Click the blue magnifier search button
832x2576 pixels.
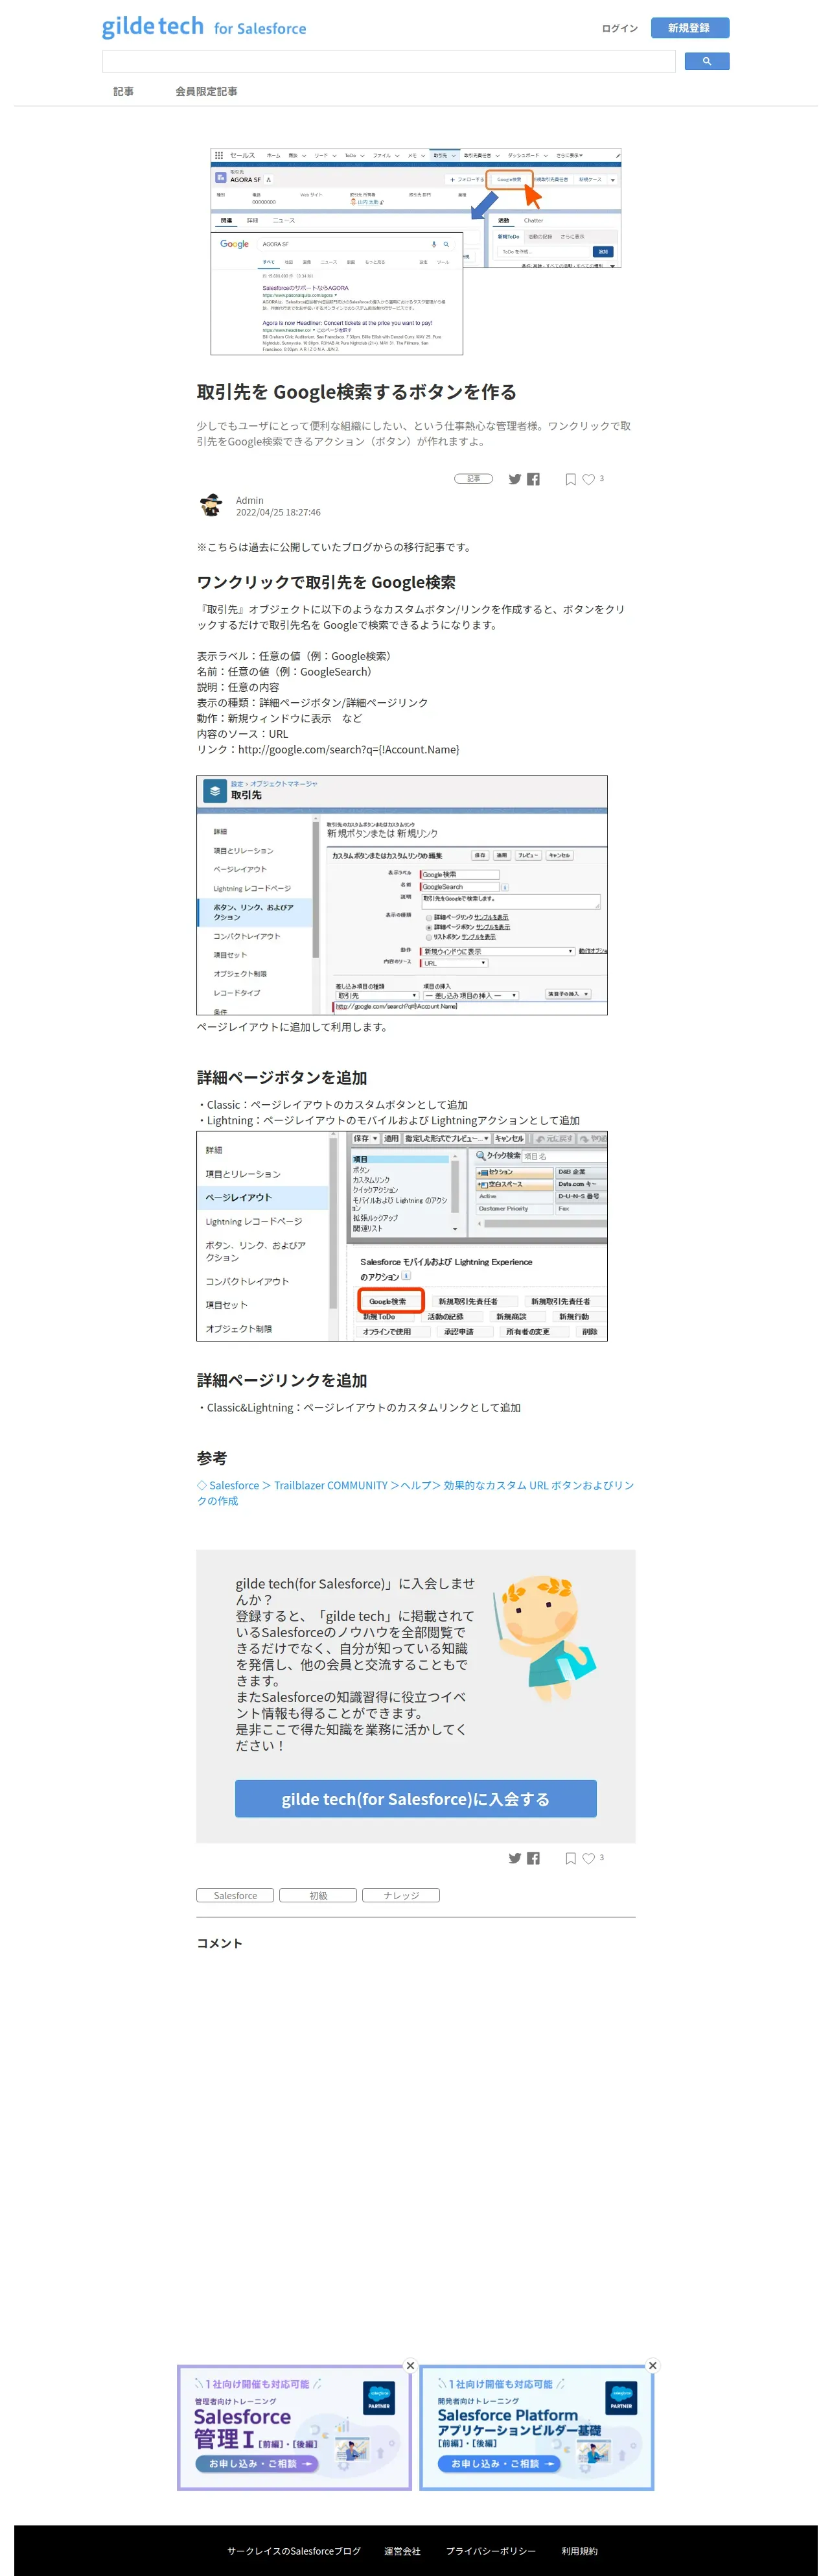pos(706,61)
